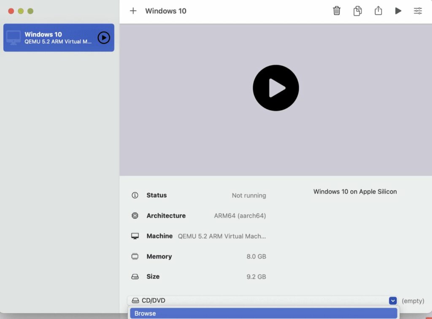Viewport: 432px width, 319px height.
Task: Click the 'Not running' status value
Action: click(x=249, y=195)
